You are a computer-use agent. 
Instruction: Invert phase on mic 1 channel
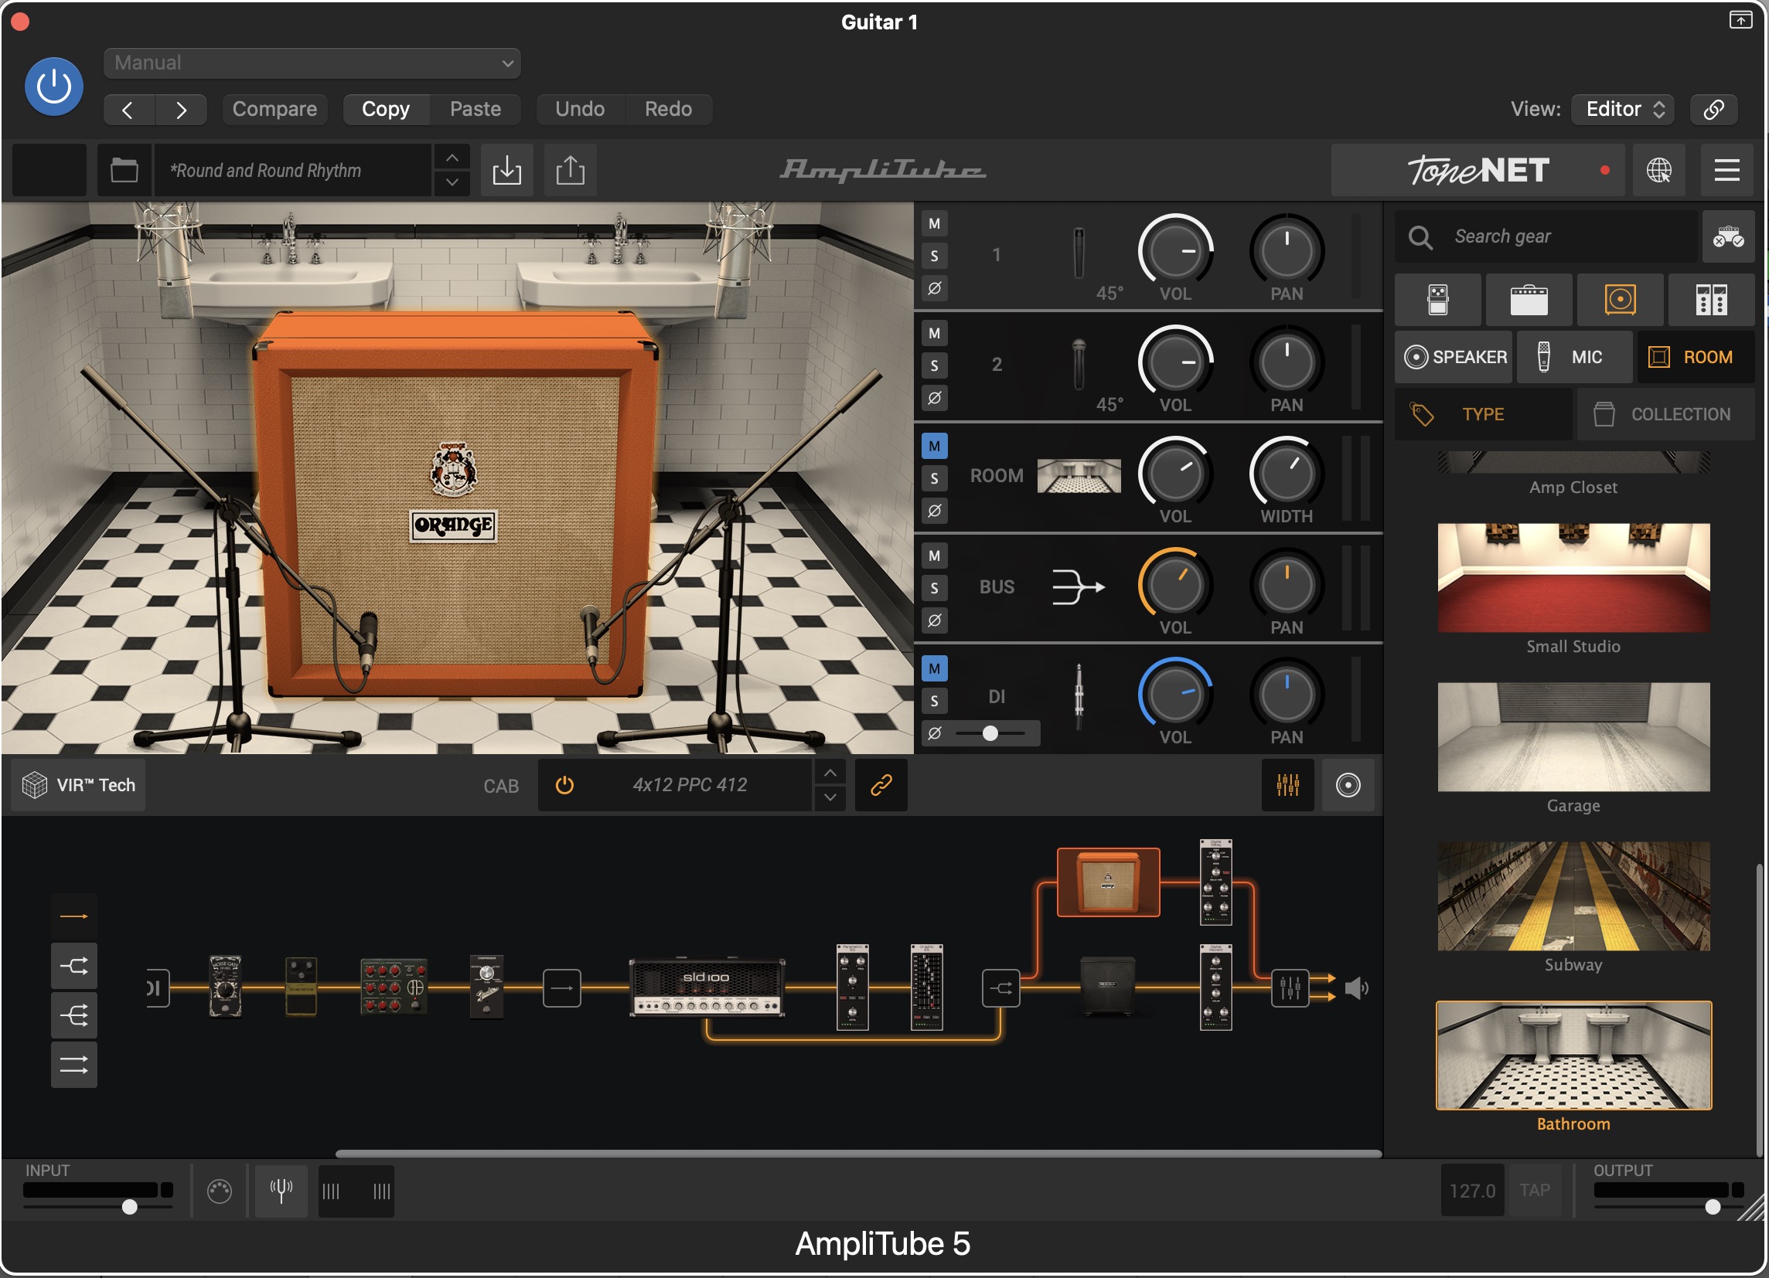935,287
